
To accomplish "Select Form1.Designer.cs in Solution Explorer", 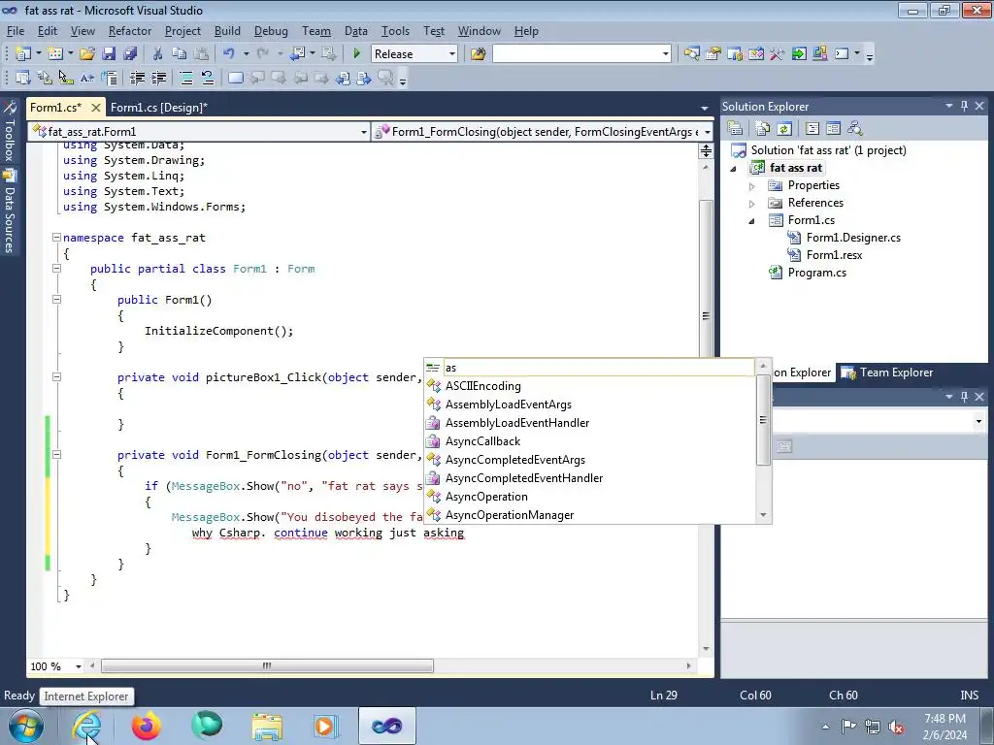I will click(x=853, y=238).
